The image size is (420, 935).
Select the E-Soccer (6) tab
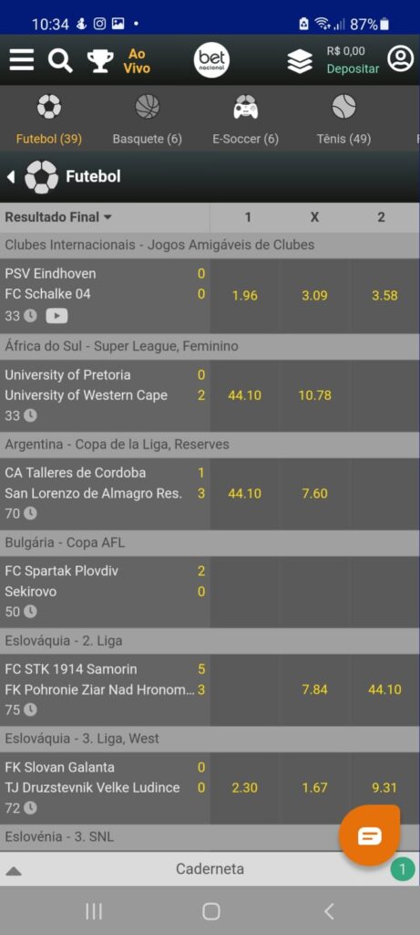(245, 120)
